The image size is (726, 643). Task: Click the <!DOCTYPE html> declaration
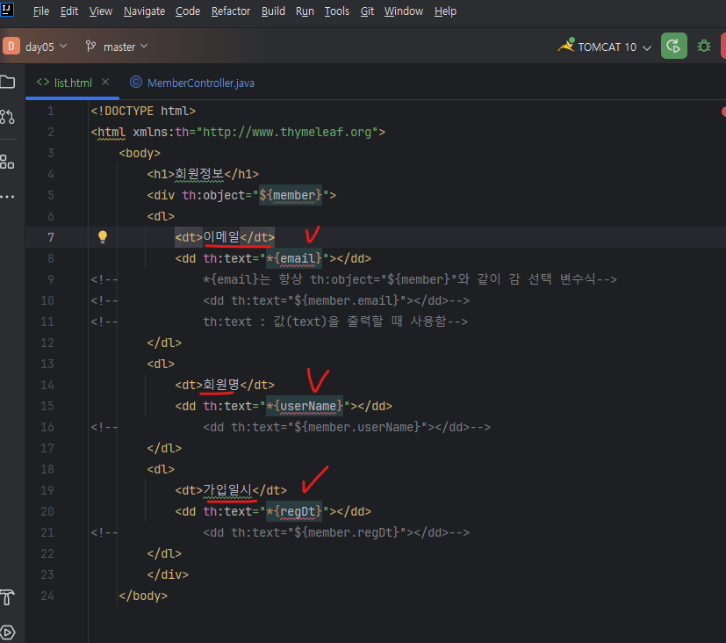tap(143, 112)
